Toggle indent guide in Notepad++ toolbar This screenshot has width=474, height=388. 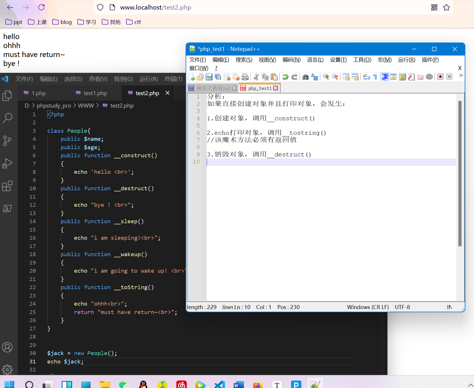[x=385, y=77]
